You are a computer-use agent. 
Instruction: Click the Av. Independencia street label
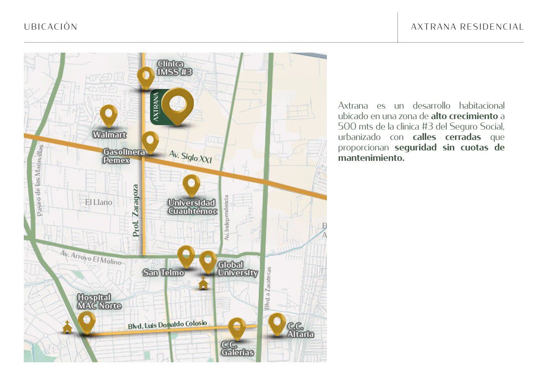coord(227,218)
